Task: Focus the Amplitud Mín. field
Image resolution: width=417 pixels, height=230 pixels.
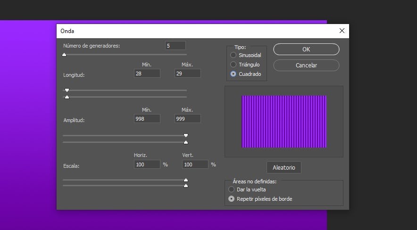Action: pyautogui.click(x=147, y=119)
